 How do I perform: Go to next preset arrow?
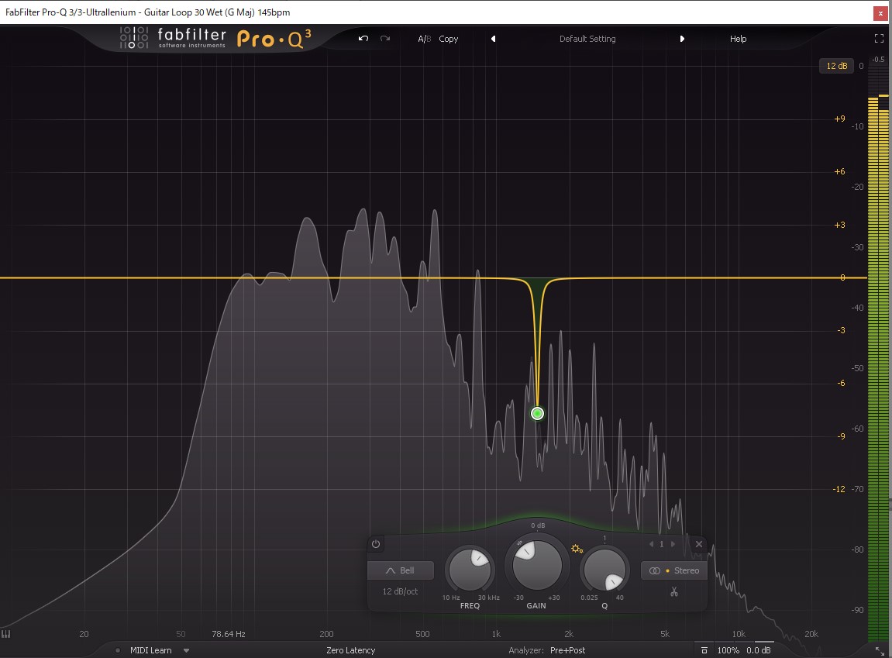pos(682,39)
